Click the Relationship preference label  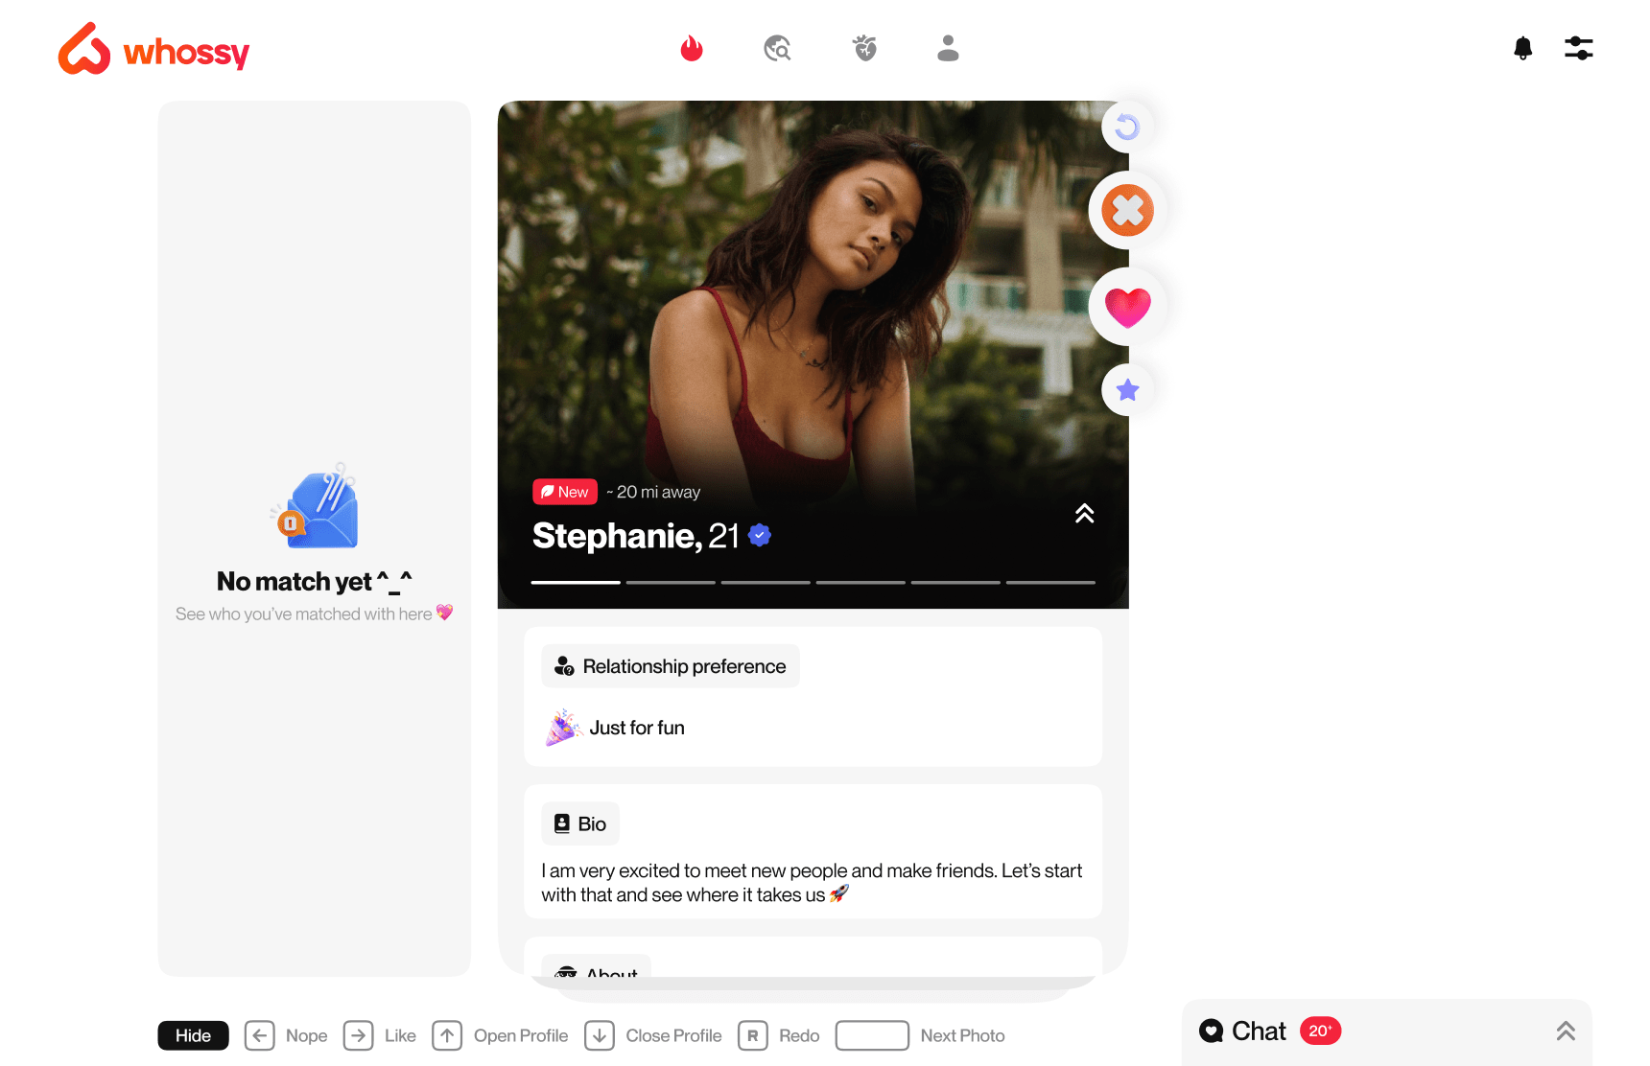tap(671, 666)
